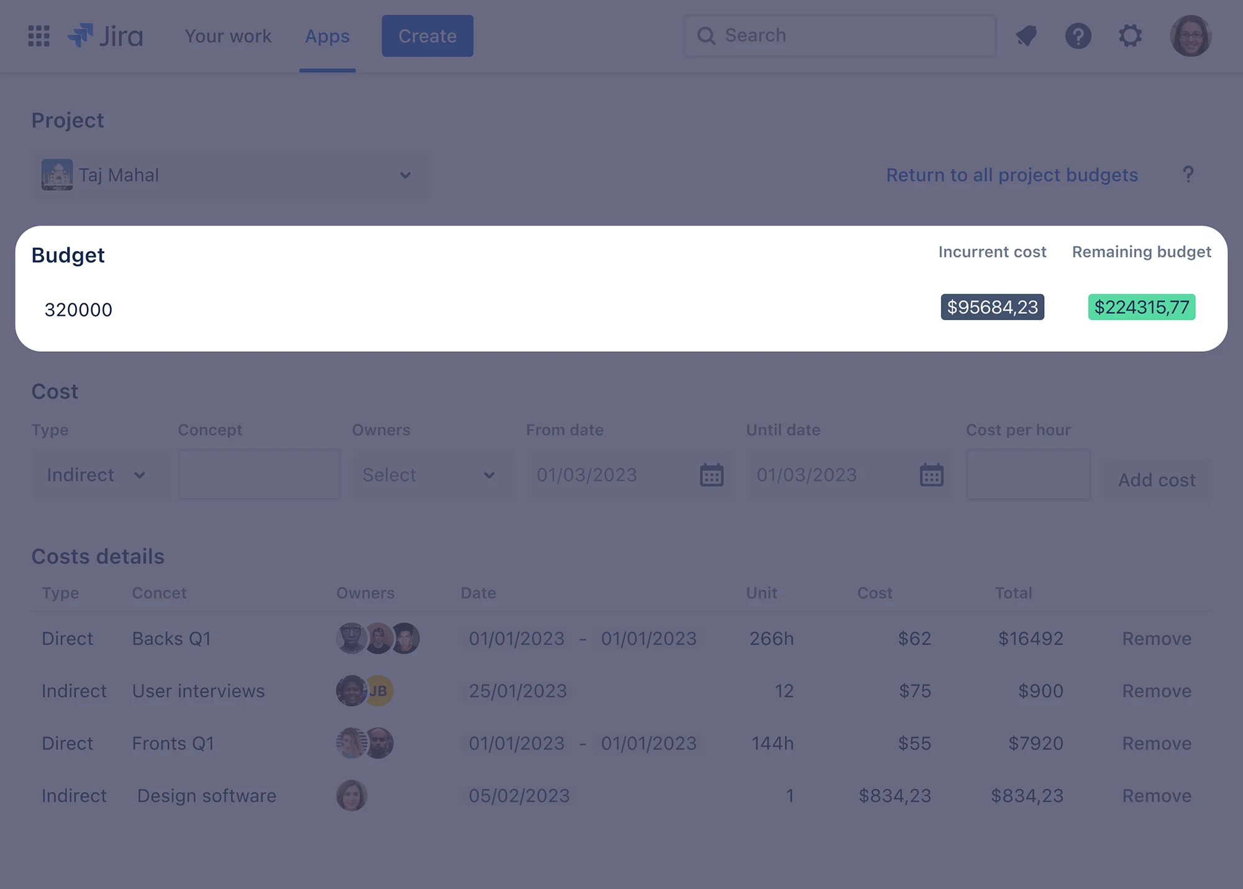Remove the Fronts Q1 cost row
The image size is (1243, 889).
coord(1157,743)
